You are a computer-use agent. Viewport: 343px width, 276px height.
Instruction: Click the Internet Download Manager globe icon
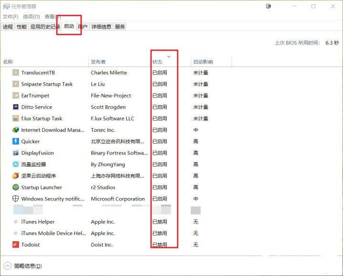[16, 130]
